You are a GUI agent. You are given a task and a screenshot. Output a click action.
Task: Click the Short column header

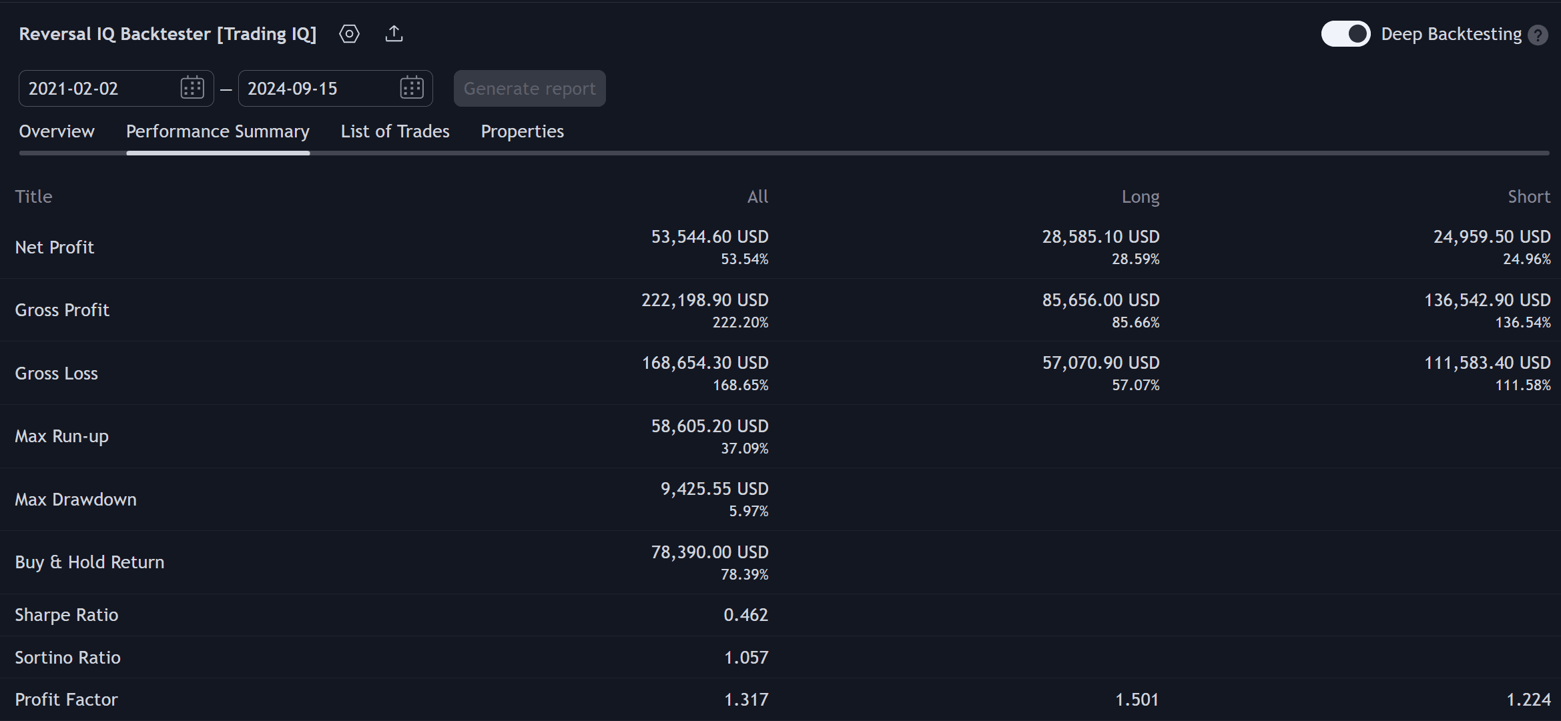tap(1528, 197)
